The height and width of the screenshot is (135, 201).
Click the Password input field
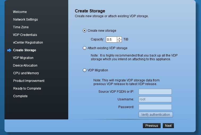click(155, 107)
